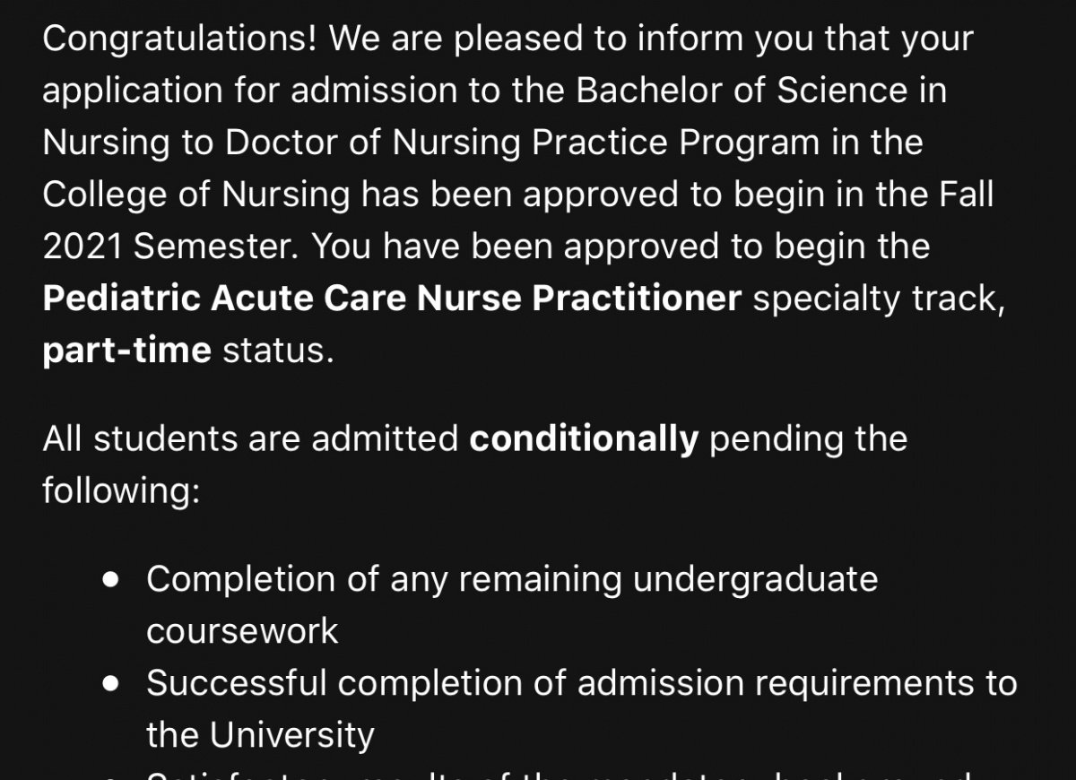Click the bold "part-time" text
Image resolution: width=1076 pixels, height=780 pixels.
coord(126,351)
